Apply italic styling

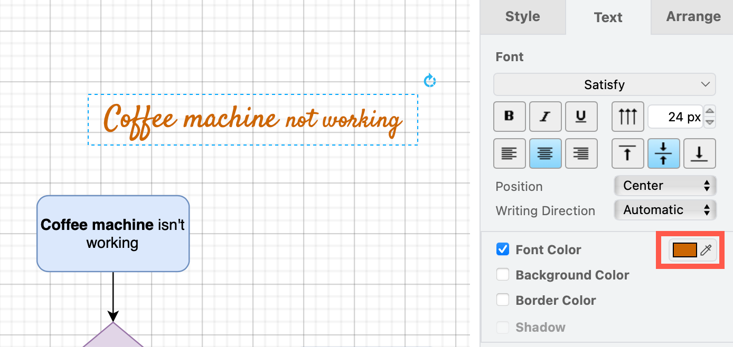pos(545,116)
